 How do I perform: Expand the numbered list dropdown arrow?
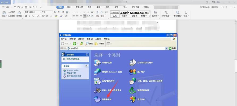pyautogui.click(x=81, y=12)
